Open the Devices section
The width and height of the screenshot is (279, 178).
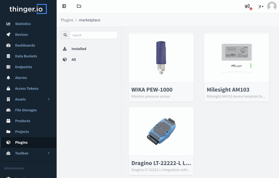point(21,34)
